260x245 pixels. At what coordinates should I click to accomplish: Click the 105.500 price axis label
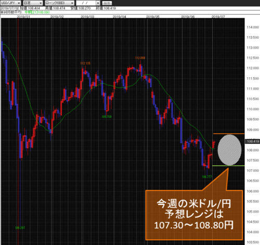[253, 201]
